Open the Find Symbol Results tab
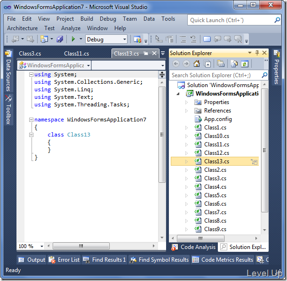Viewport: 287px width, 281px height. [x=159, y=260]
